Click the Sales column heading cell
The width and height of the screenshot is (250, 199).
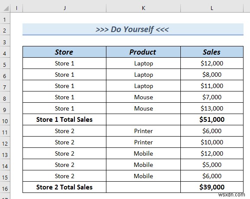pyautogui.click(x=212, y=52)
